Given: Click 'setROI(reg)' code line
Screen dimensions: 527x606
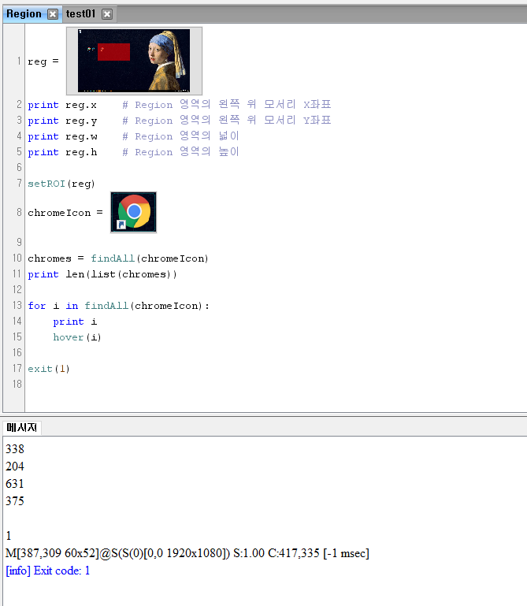Looking at the screenshot, I should pyautogui.click(x=61, y=184).
